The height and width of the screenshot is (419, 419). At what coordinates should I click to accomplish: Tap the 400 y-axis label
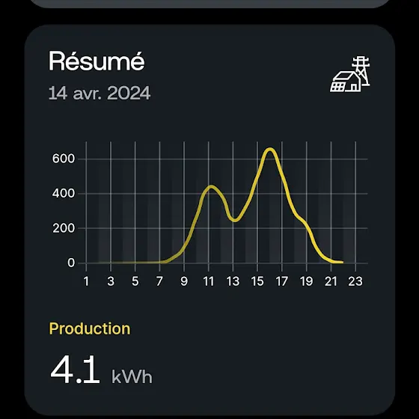[64, 194]
